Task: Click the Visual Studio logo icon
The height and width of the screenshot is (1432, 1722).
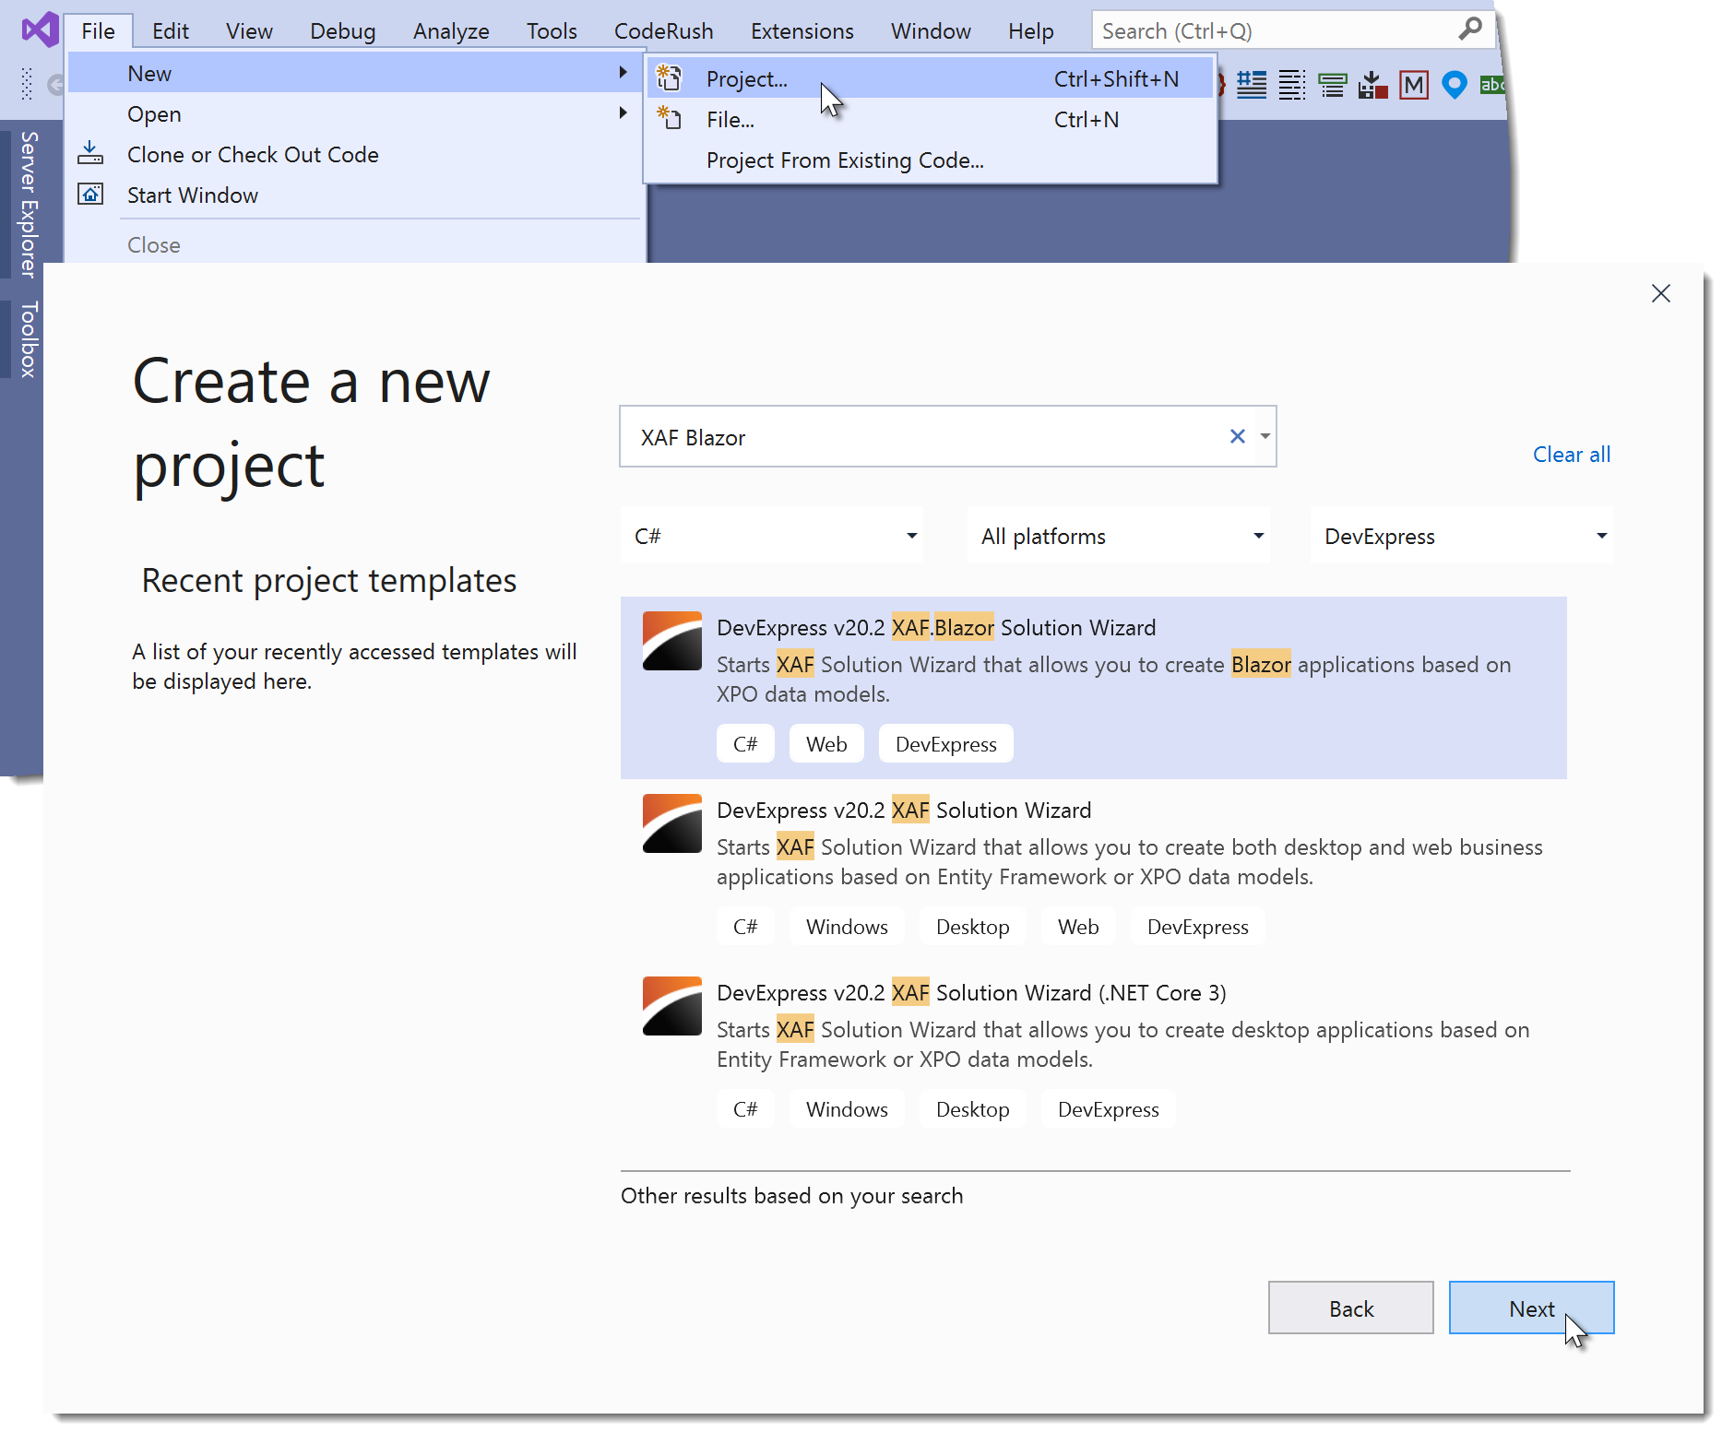Action: pyautogui.click(x=40, y=30)
